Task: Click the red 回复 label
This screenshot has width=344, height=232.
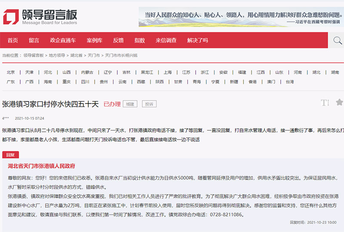Action: (x=10, y=155)
